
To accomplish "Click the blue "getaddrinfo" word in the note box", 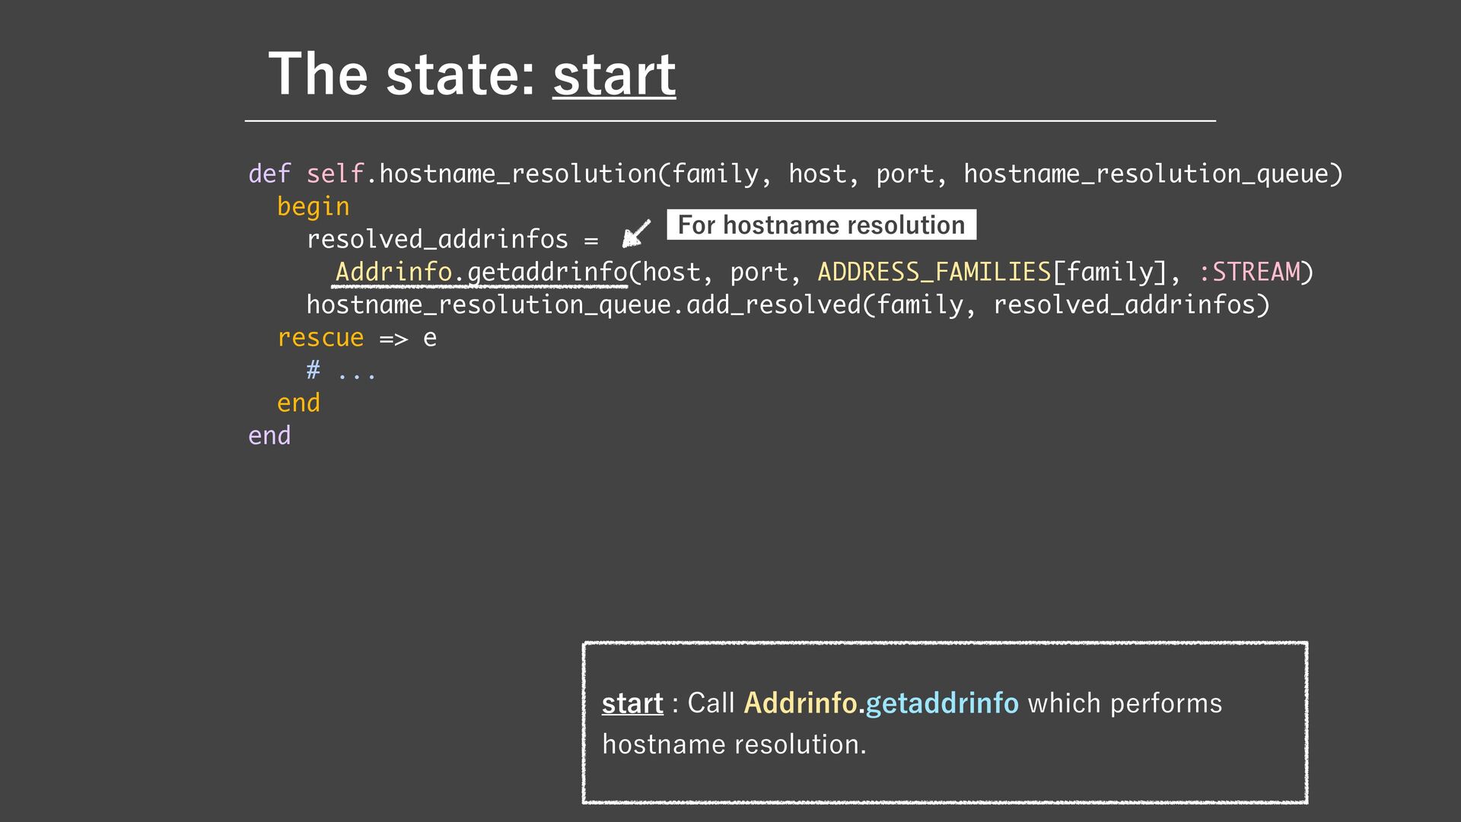I will (x=941, y=703).
